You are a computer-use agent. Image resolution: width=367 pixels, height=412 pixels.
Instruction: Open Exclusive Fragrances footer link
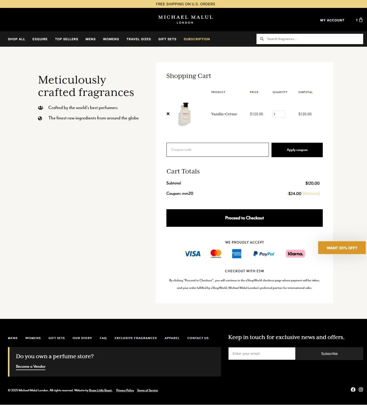tap(136, 338)
